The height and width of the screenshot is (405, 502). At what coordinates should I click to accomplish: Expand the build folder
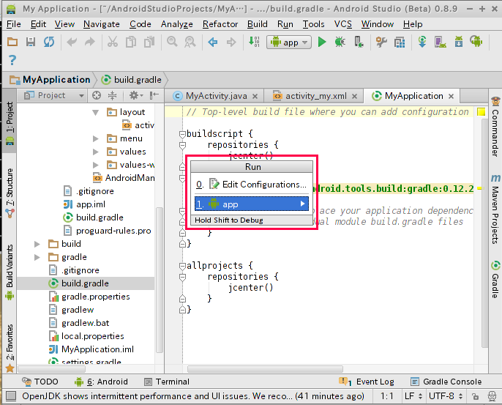click(37, 244)
